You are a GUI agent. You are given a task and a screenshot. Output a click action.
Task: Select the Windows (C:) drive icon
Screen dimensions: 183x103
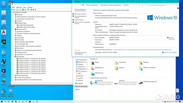pyautogui.click(x=92, y=82)
